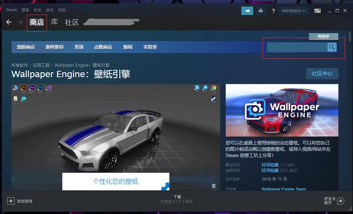
Task: Click the 2018 年 11 月 release date
Action: tap(274, 179)
